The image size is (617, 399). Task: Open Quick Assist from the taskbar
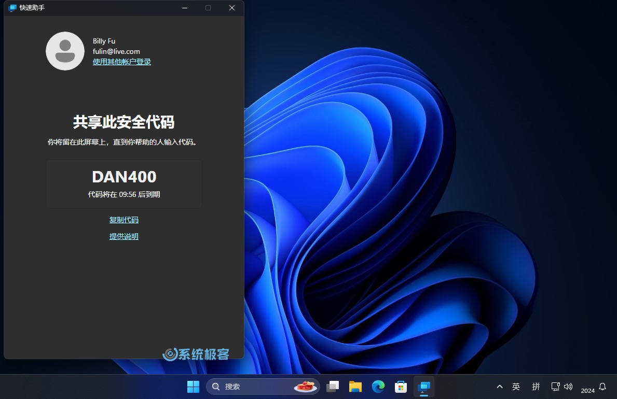point(424,387)
